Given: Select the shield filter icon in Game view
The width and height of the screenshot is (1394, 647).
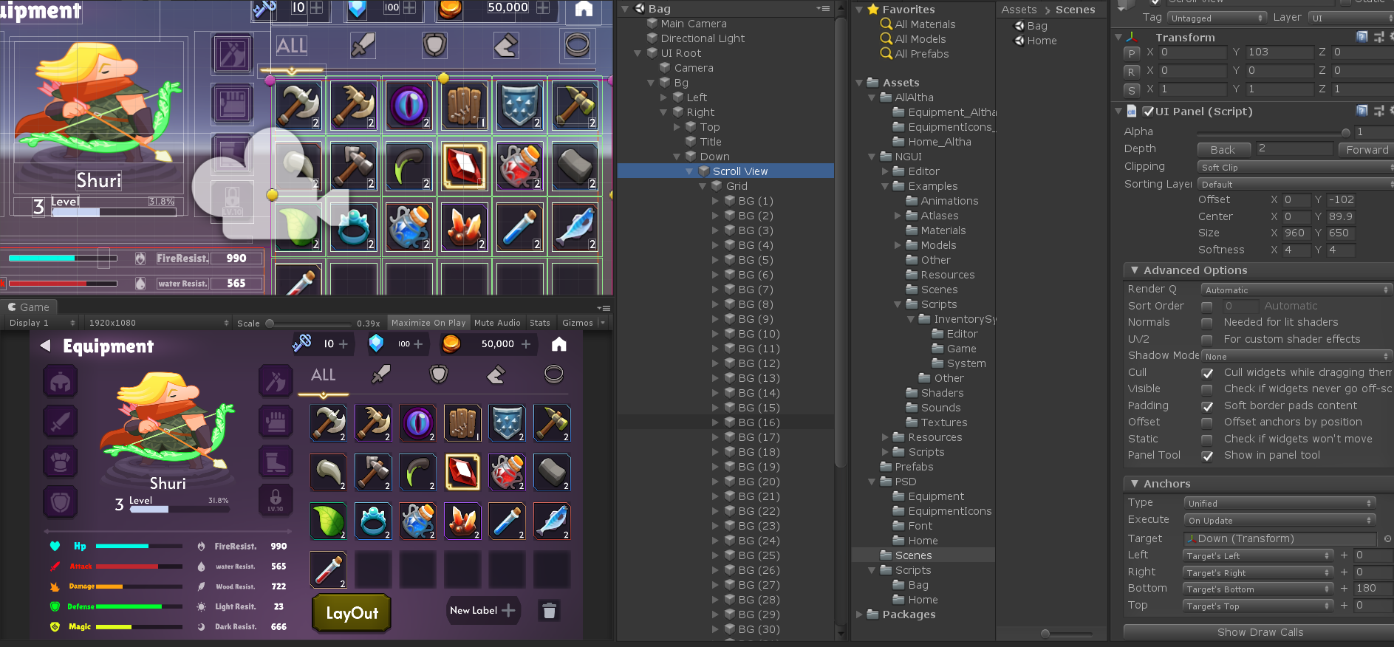Looking at the screenshot, I should [x=439, y=374].
